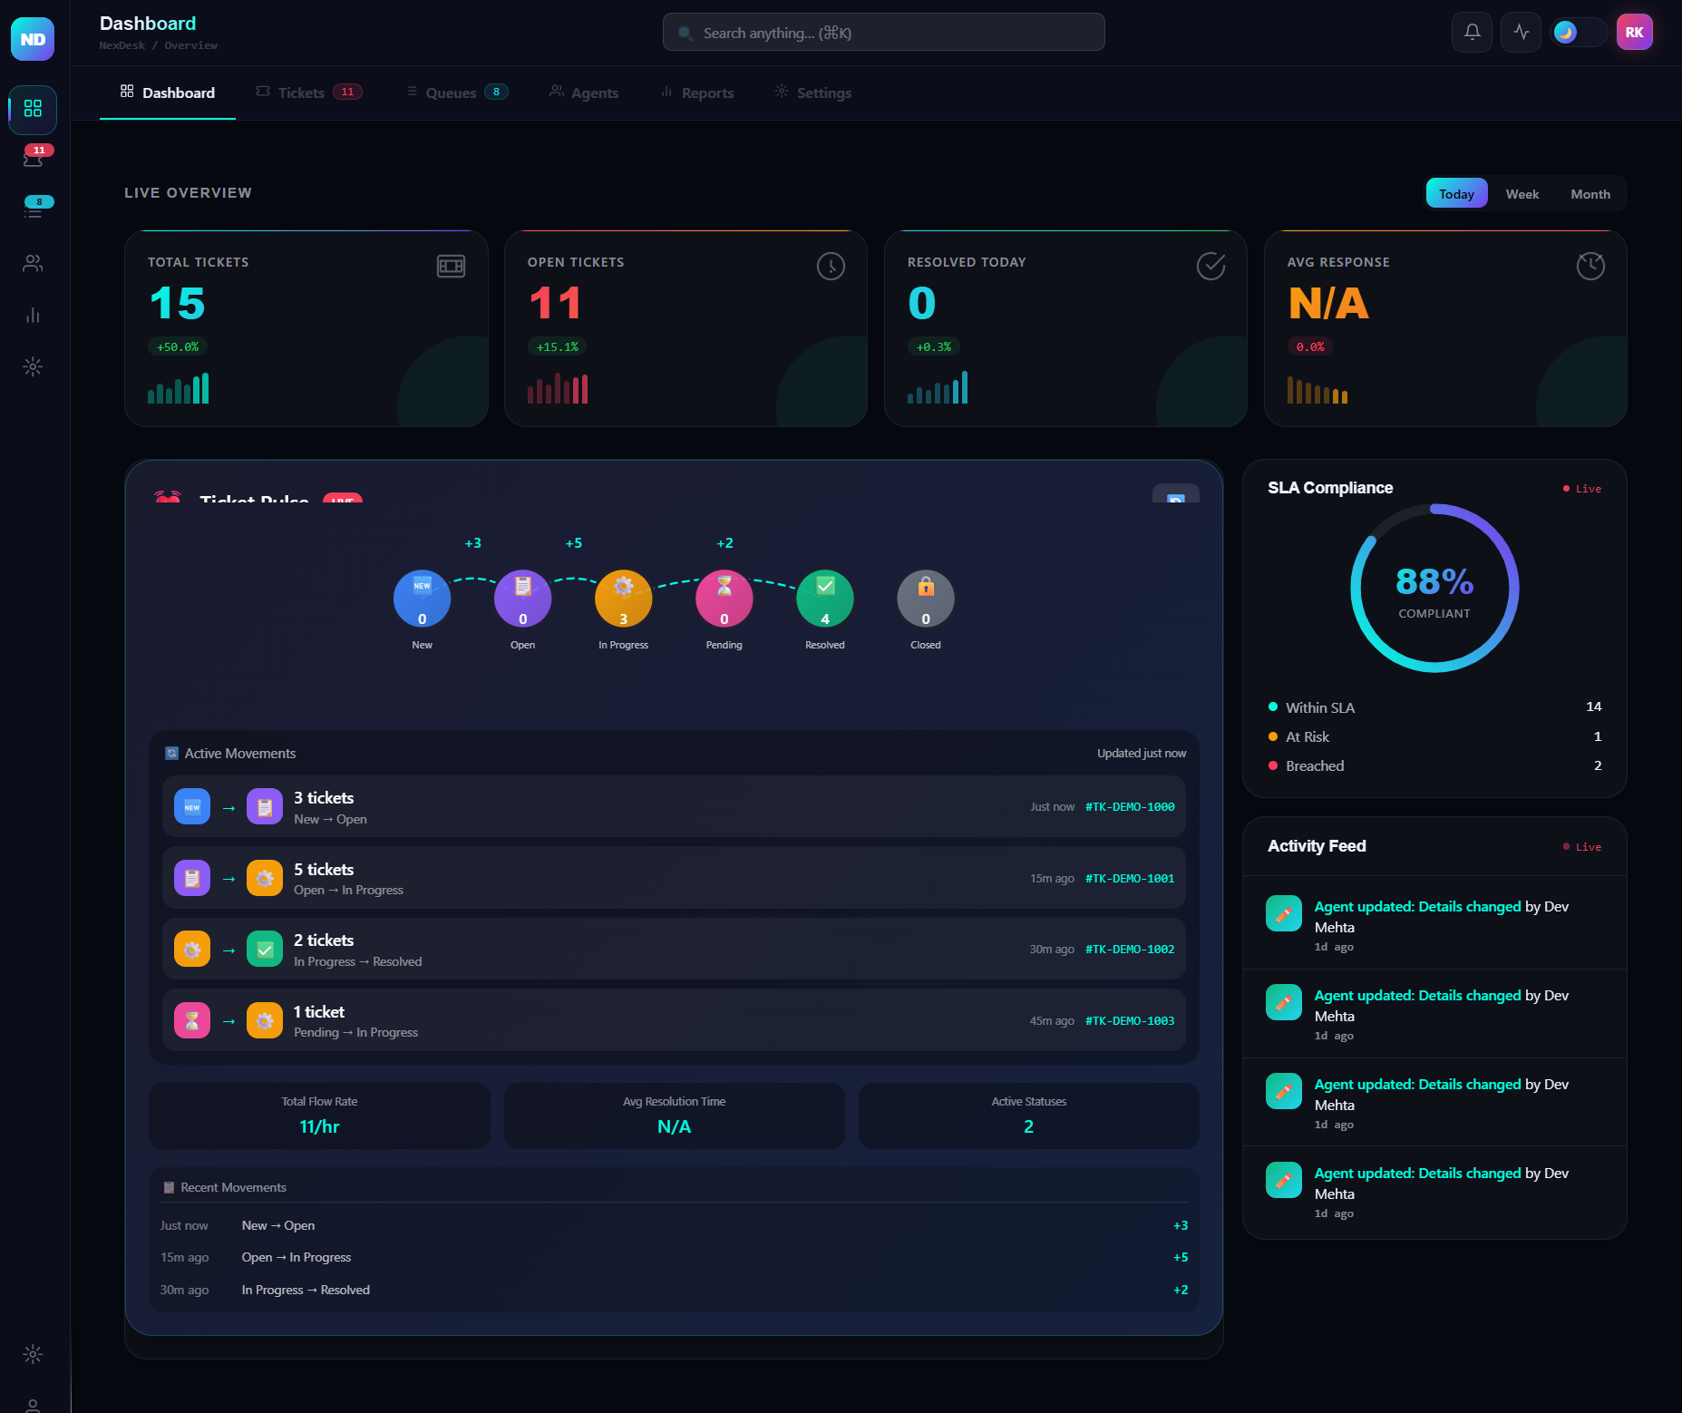Select the Today time range
The image size is (1682, 1413).
tap(1456, 194)
